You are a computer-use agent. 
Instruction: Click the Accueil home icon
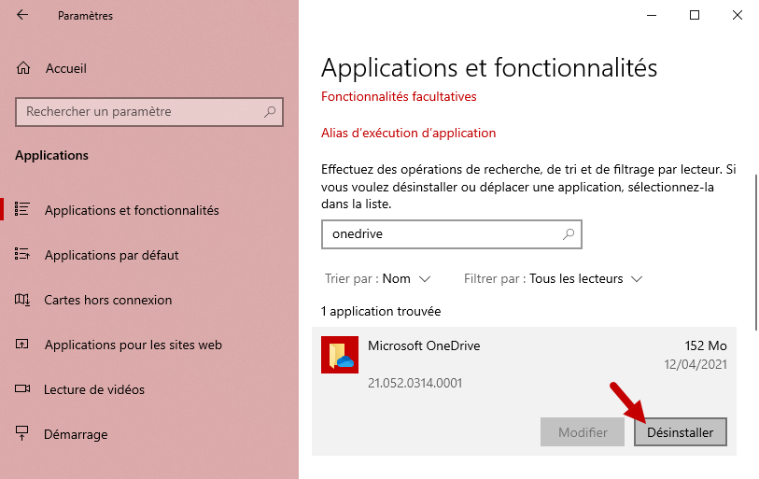(23, 68)
